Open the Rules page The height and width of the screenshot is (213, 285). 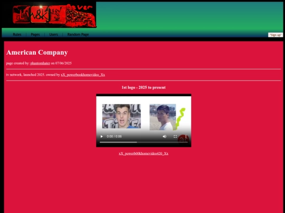point(17,34)
